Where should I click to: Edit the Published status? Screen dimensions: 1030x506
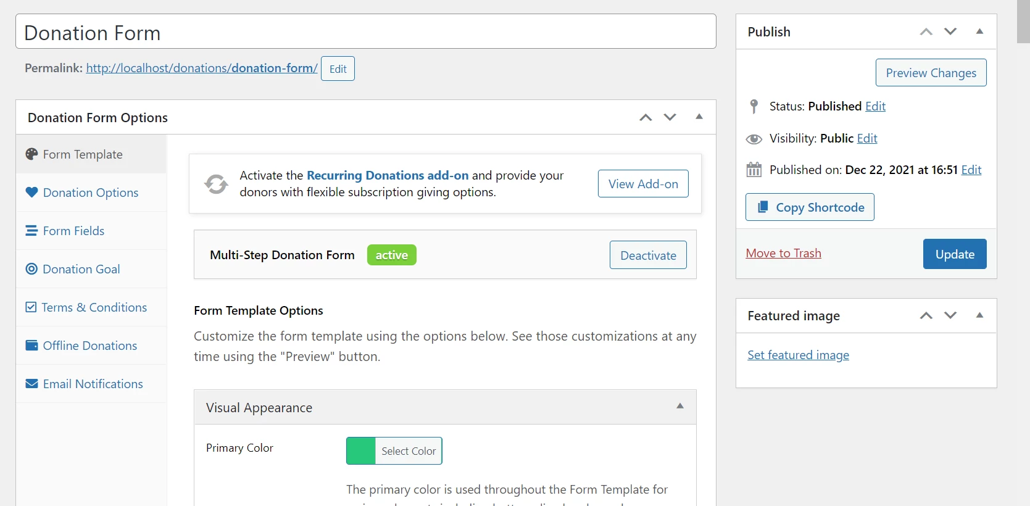coord(875,106)
